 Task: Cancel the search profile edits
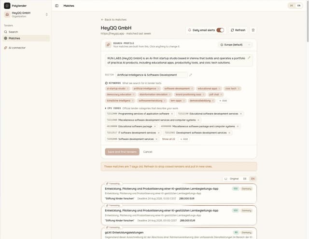[x=148, y=152]
